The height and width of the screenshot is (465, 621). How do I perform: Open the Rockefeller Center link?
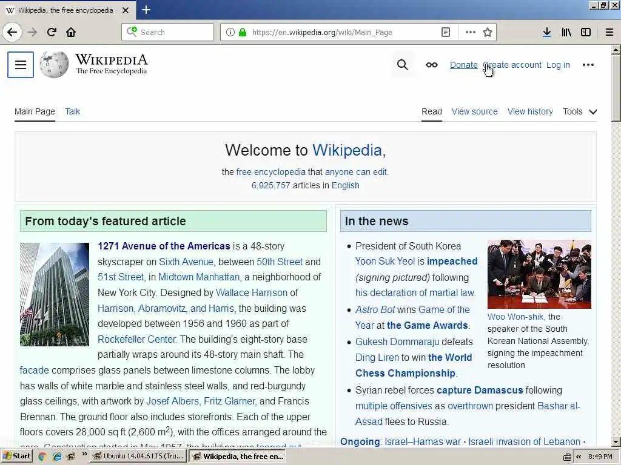click(x=136, y=339)
